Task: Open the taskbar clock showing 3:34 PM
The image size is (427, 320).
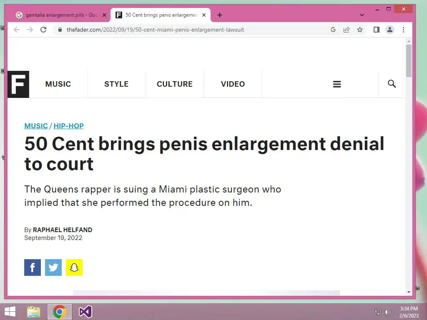Action: [x=409, y=312]
